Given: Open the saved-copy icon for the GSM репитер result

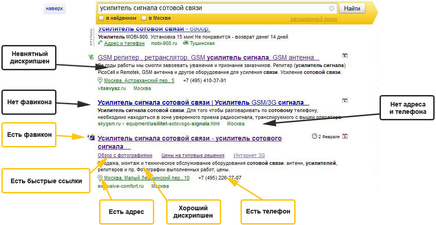Looking at the screenshot, I should point(345,56).
